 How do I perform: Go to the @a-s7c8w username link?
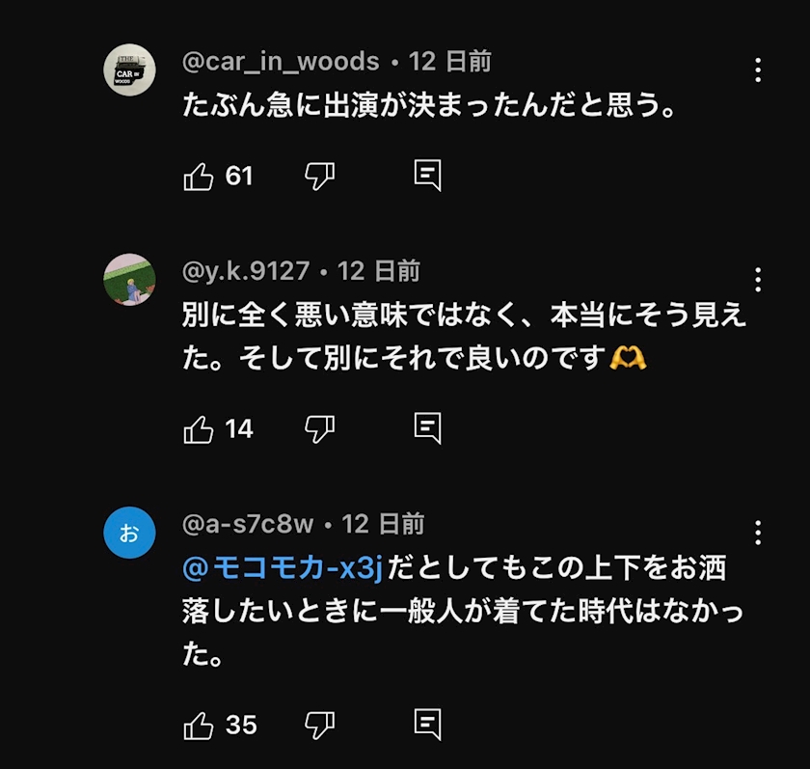(x=248, y=524)
